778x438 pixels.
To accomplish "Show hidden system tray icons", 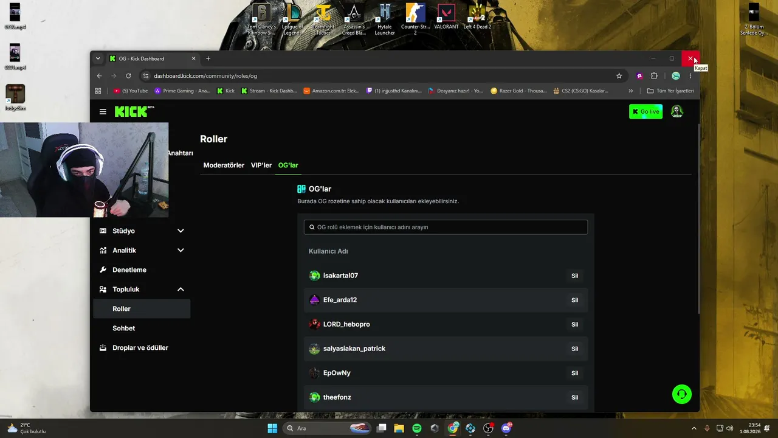I will tap(694, 428).
